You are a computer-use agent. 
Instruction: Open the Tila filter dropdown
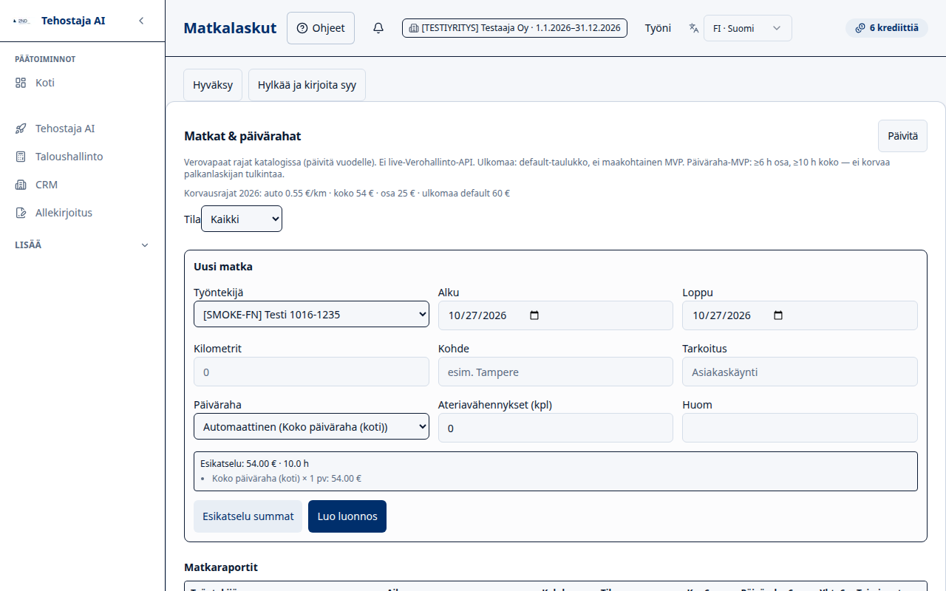(242, 219)
